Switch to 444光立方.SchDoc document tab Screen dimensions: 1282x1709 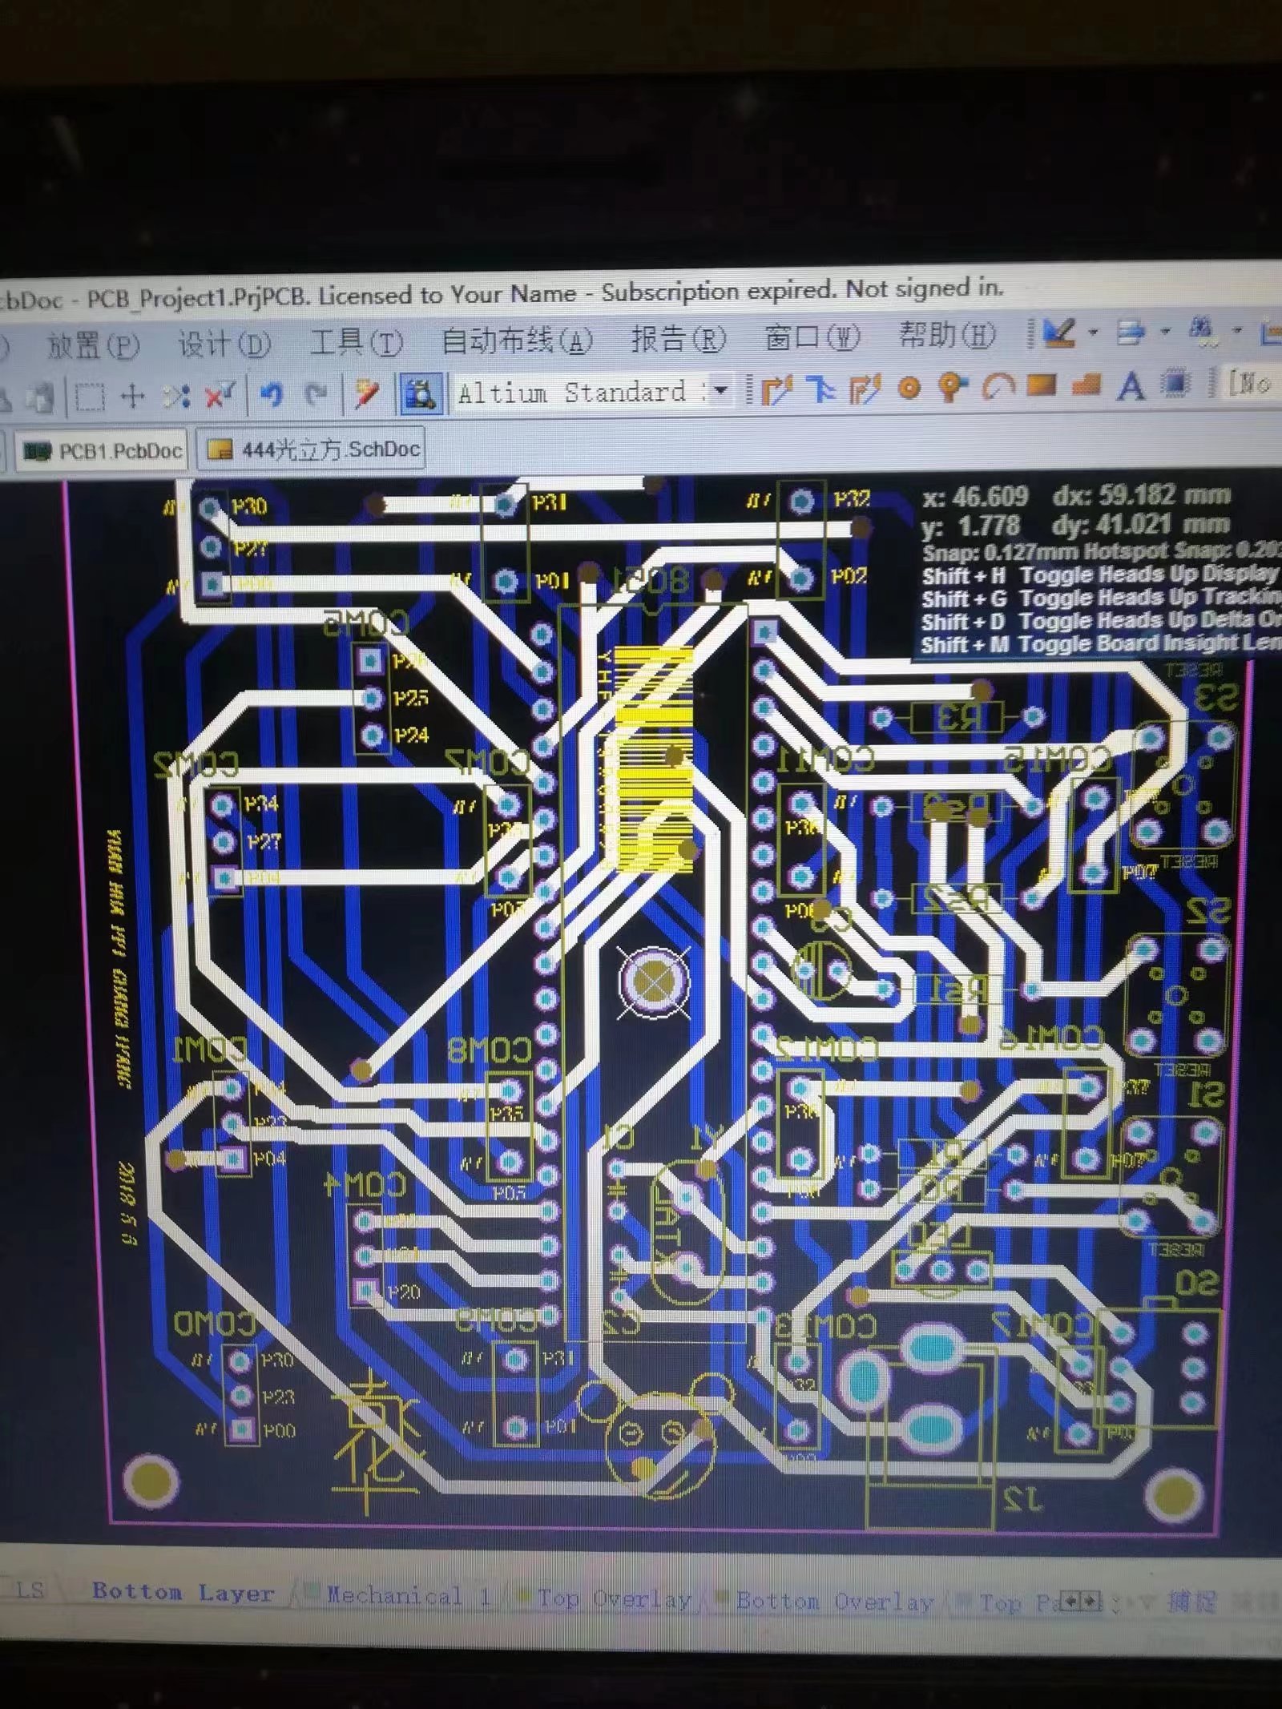[312, 450]
